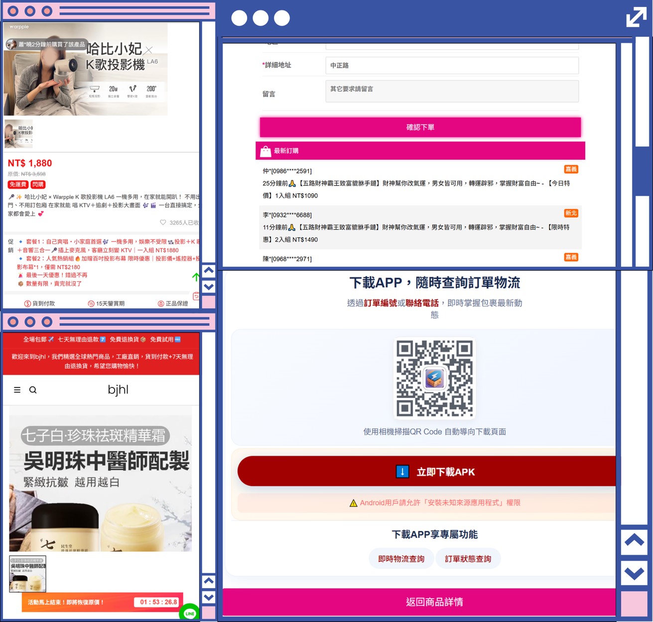Click the red return icon below green arrow
Viewport: 653px width, 622px height.
tap(196, 296)
